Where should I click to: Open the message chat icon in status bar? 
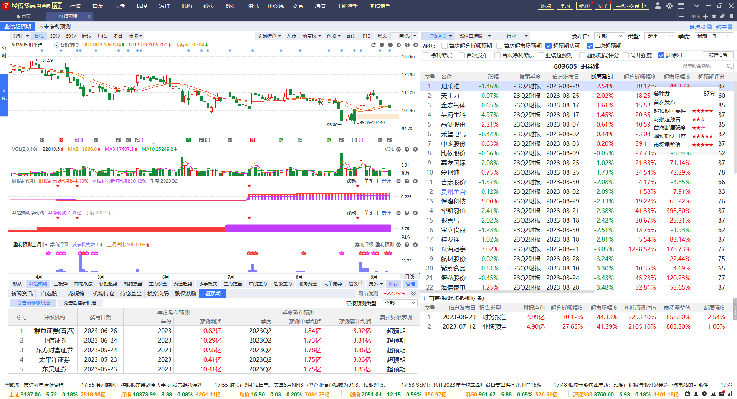(722, 394)
